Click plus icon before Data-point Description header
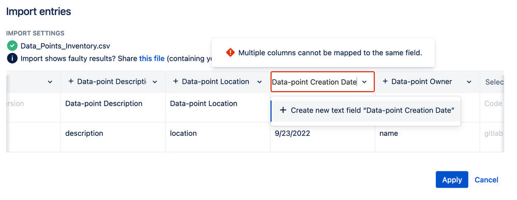This screenshot has width=517, height=200. [71, 81]
